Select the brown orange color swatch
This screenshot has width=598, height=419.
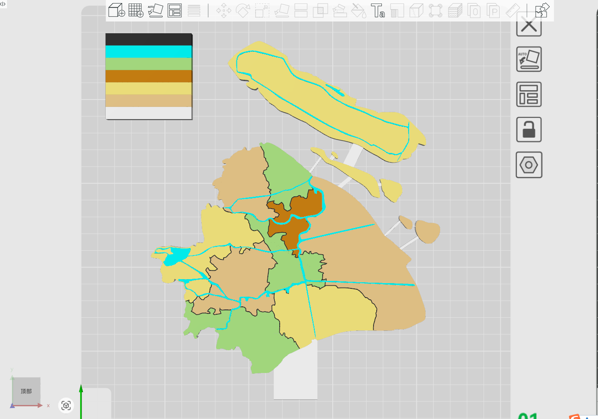(x=149, y=76)
